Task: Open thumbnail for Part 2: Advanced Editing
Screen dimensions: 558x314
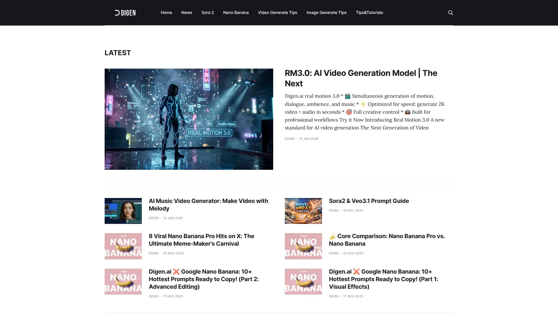Action: point(123,281)
